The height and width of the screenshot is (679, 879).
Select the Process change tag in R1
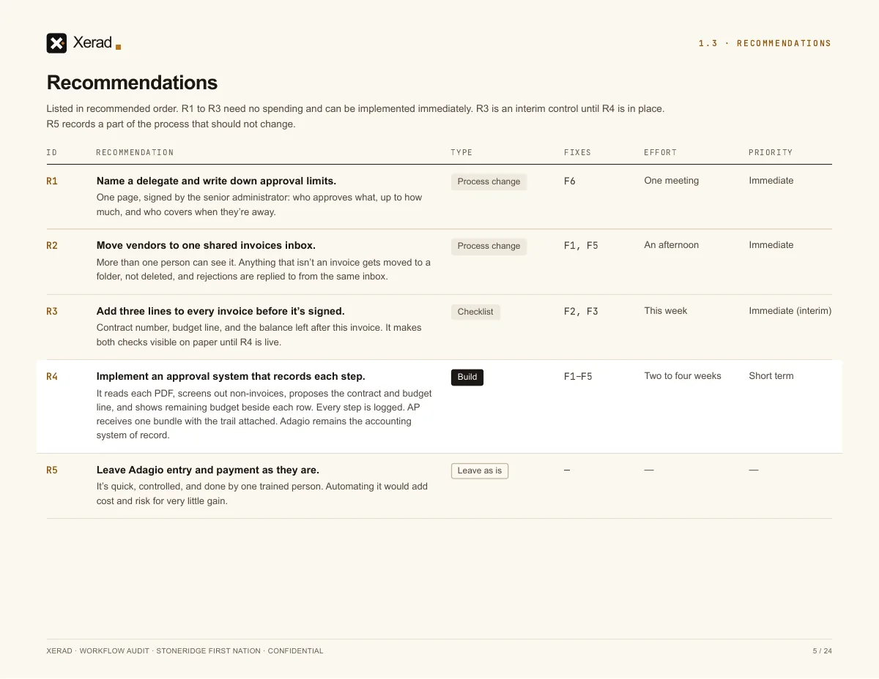489,182
